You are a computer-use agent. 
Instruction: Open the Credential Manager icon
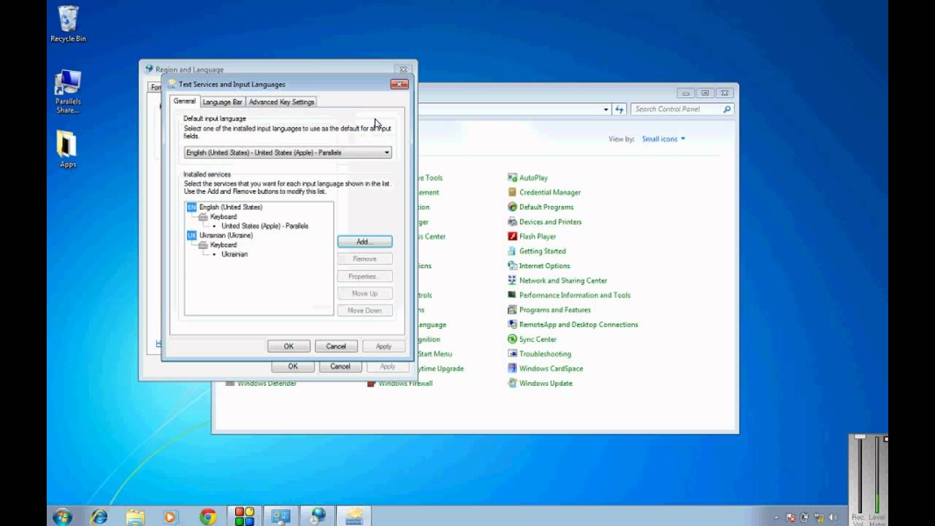coord(512,192)
